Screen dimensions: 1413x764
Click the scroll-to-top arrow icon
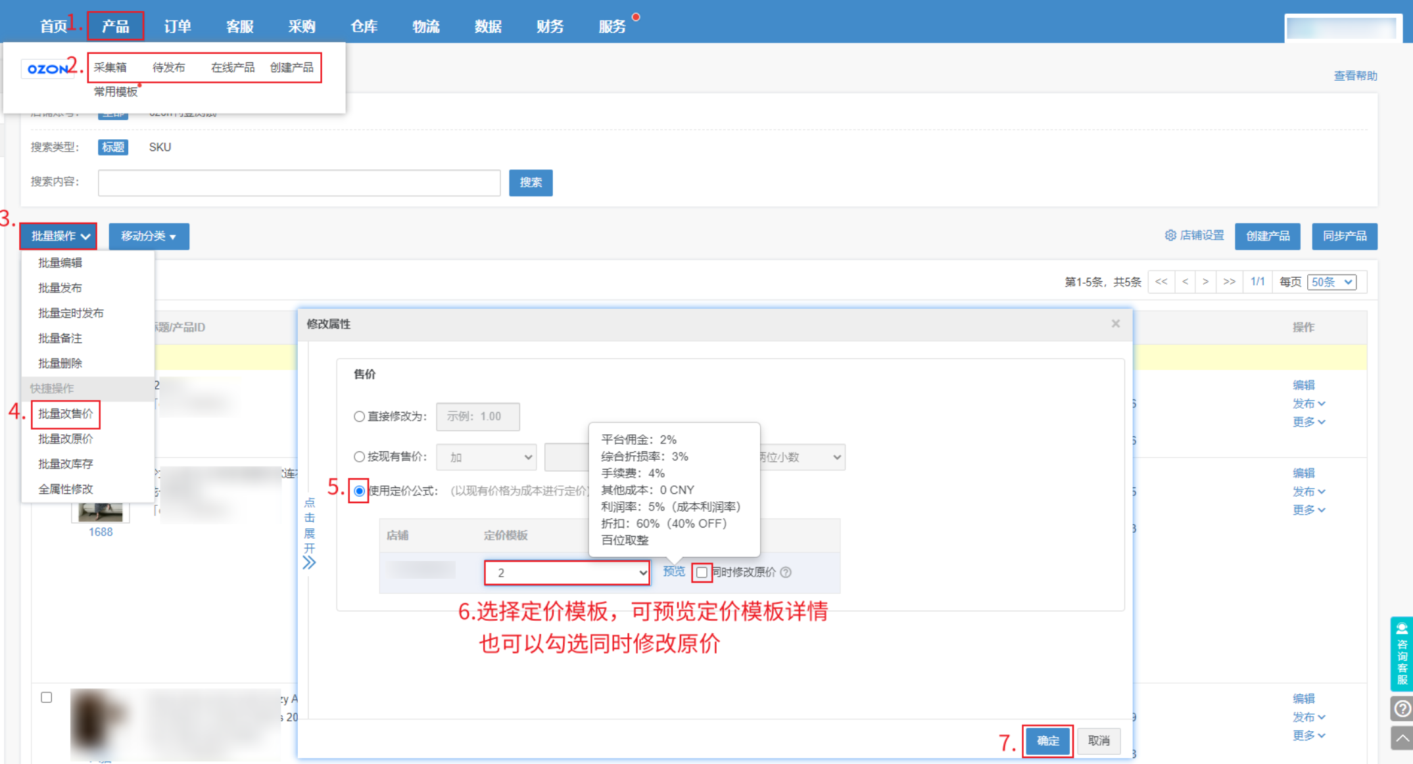point(1401,738)
